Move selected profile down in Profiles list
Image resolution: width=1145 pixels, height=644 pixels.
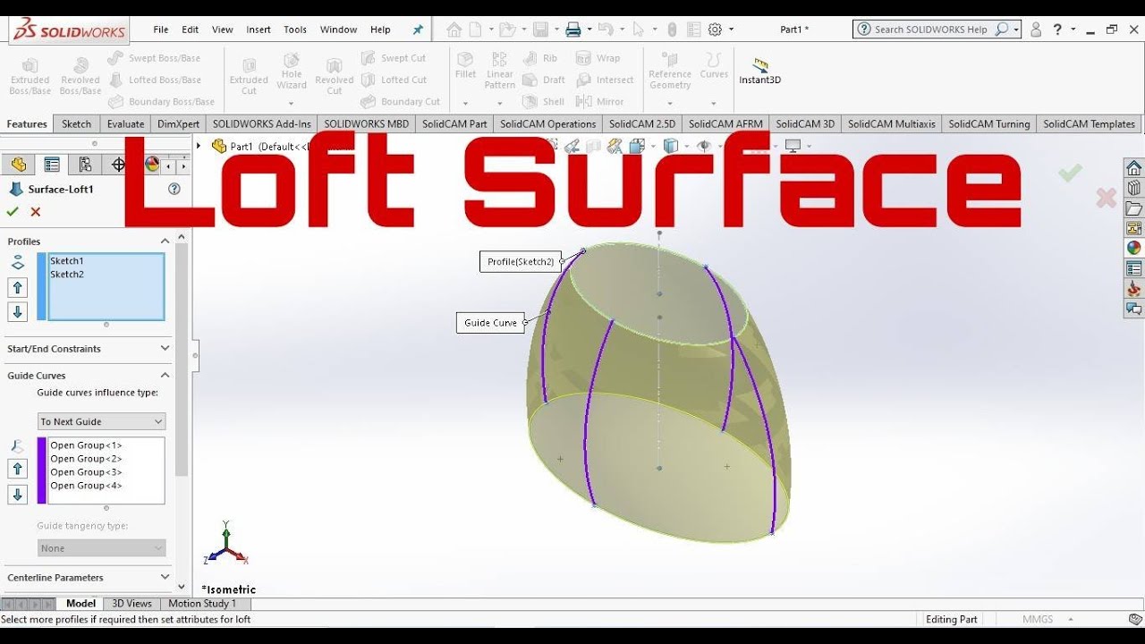17,312
